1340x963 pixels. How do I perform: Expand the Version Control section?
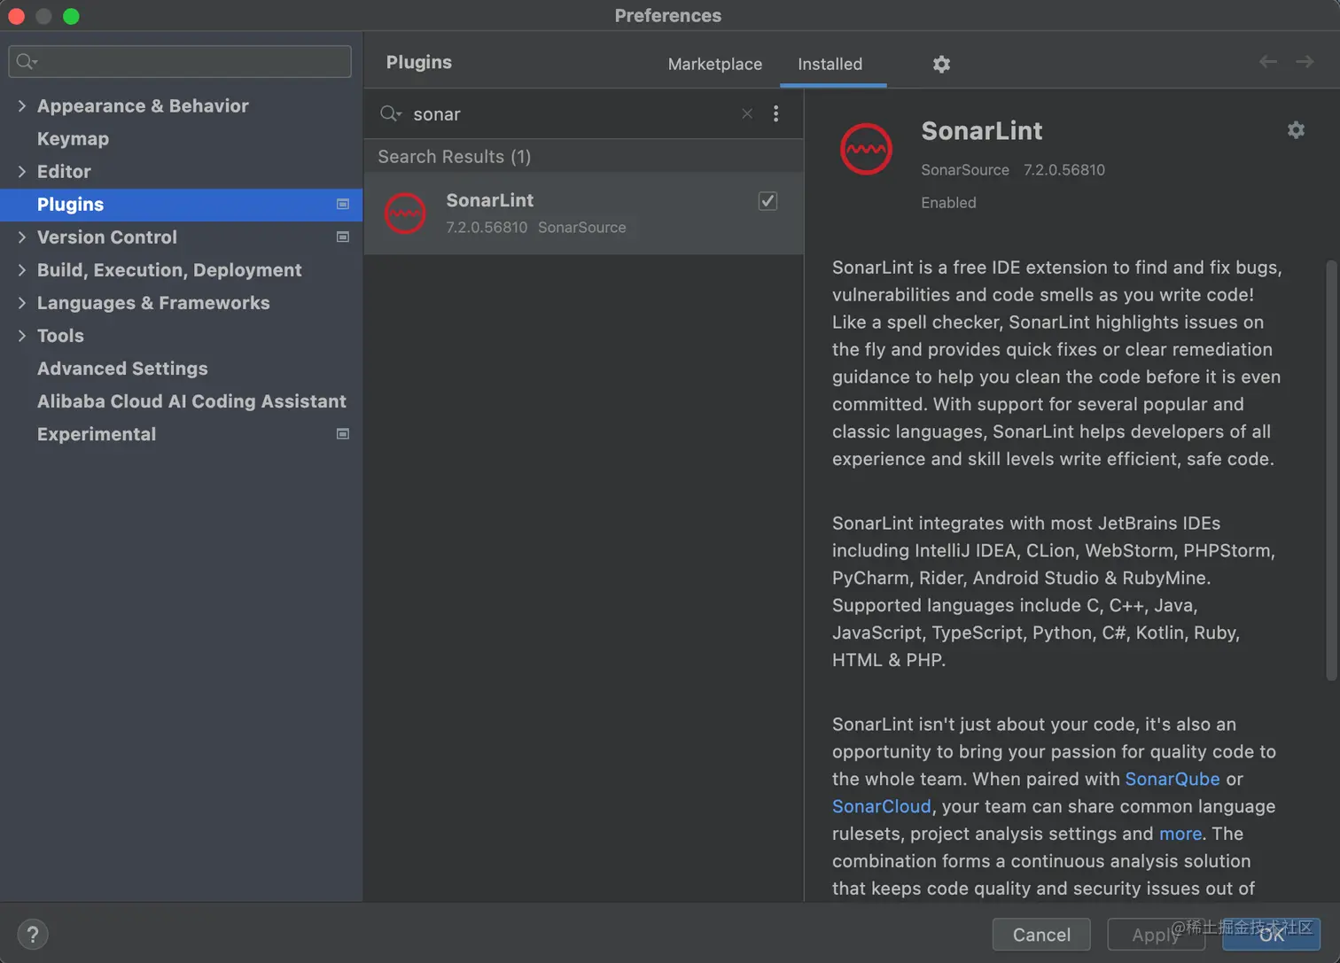(x=22, y=237)
